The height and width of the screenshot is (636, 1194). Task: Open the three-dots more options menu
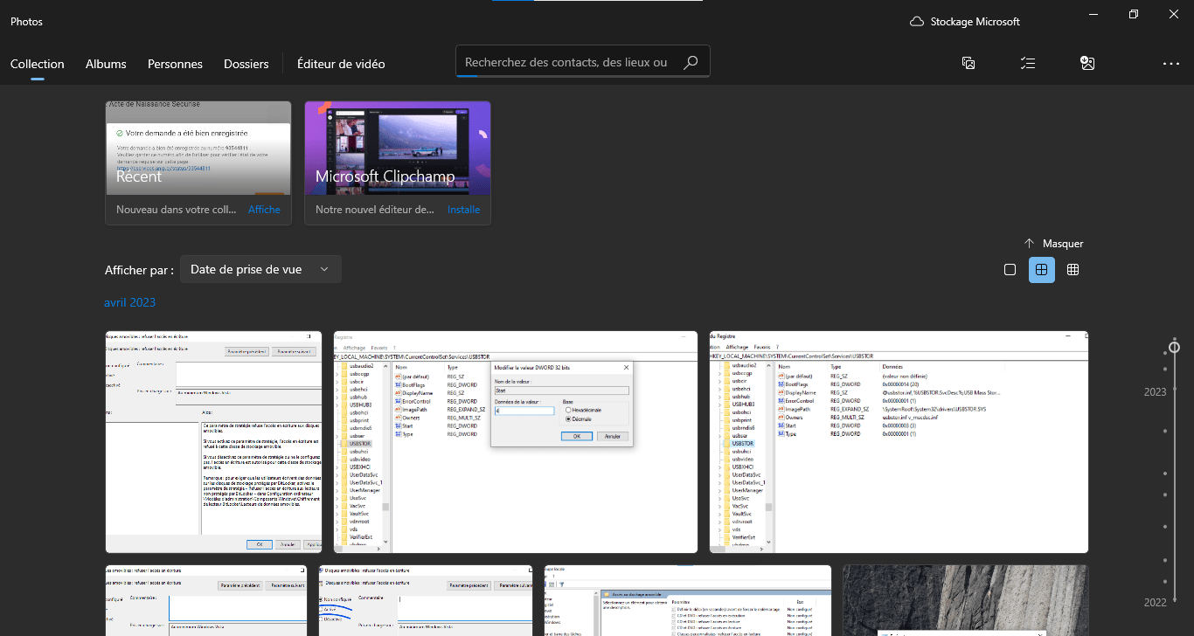pyautogui.click(x=1170, y=64)
